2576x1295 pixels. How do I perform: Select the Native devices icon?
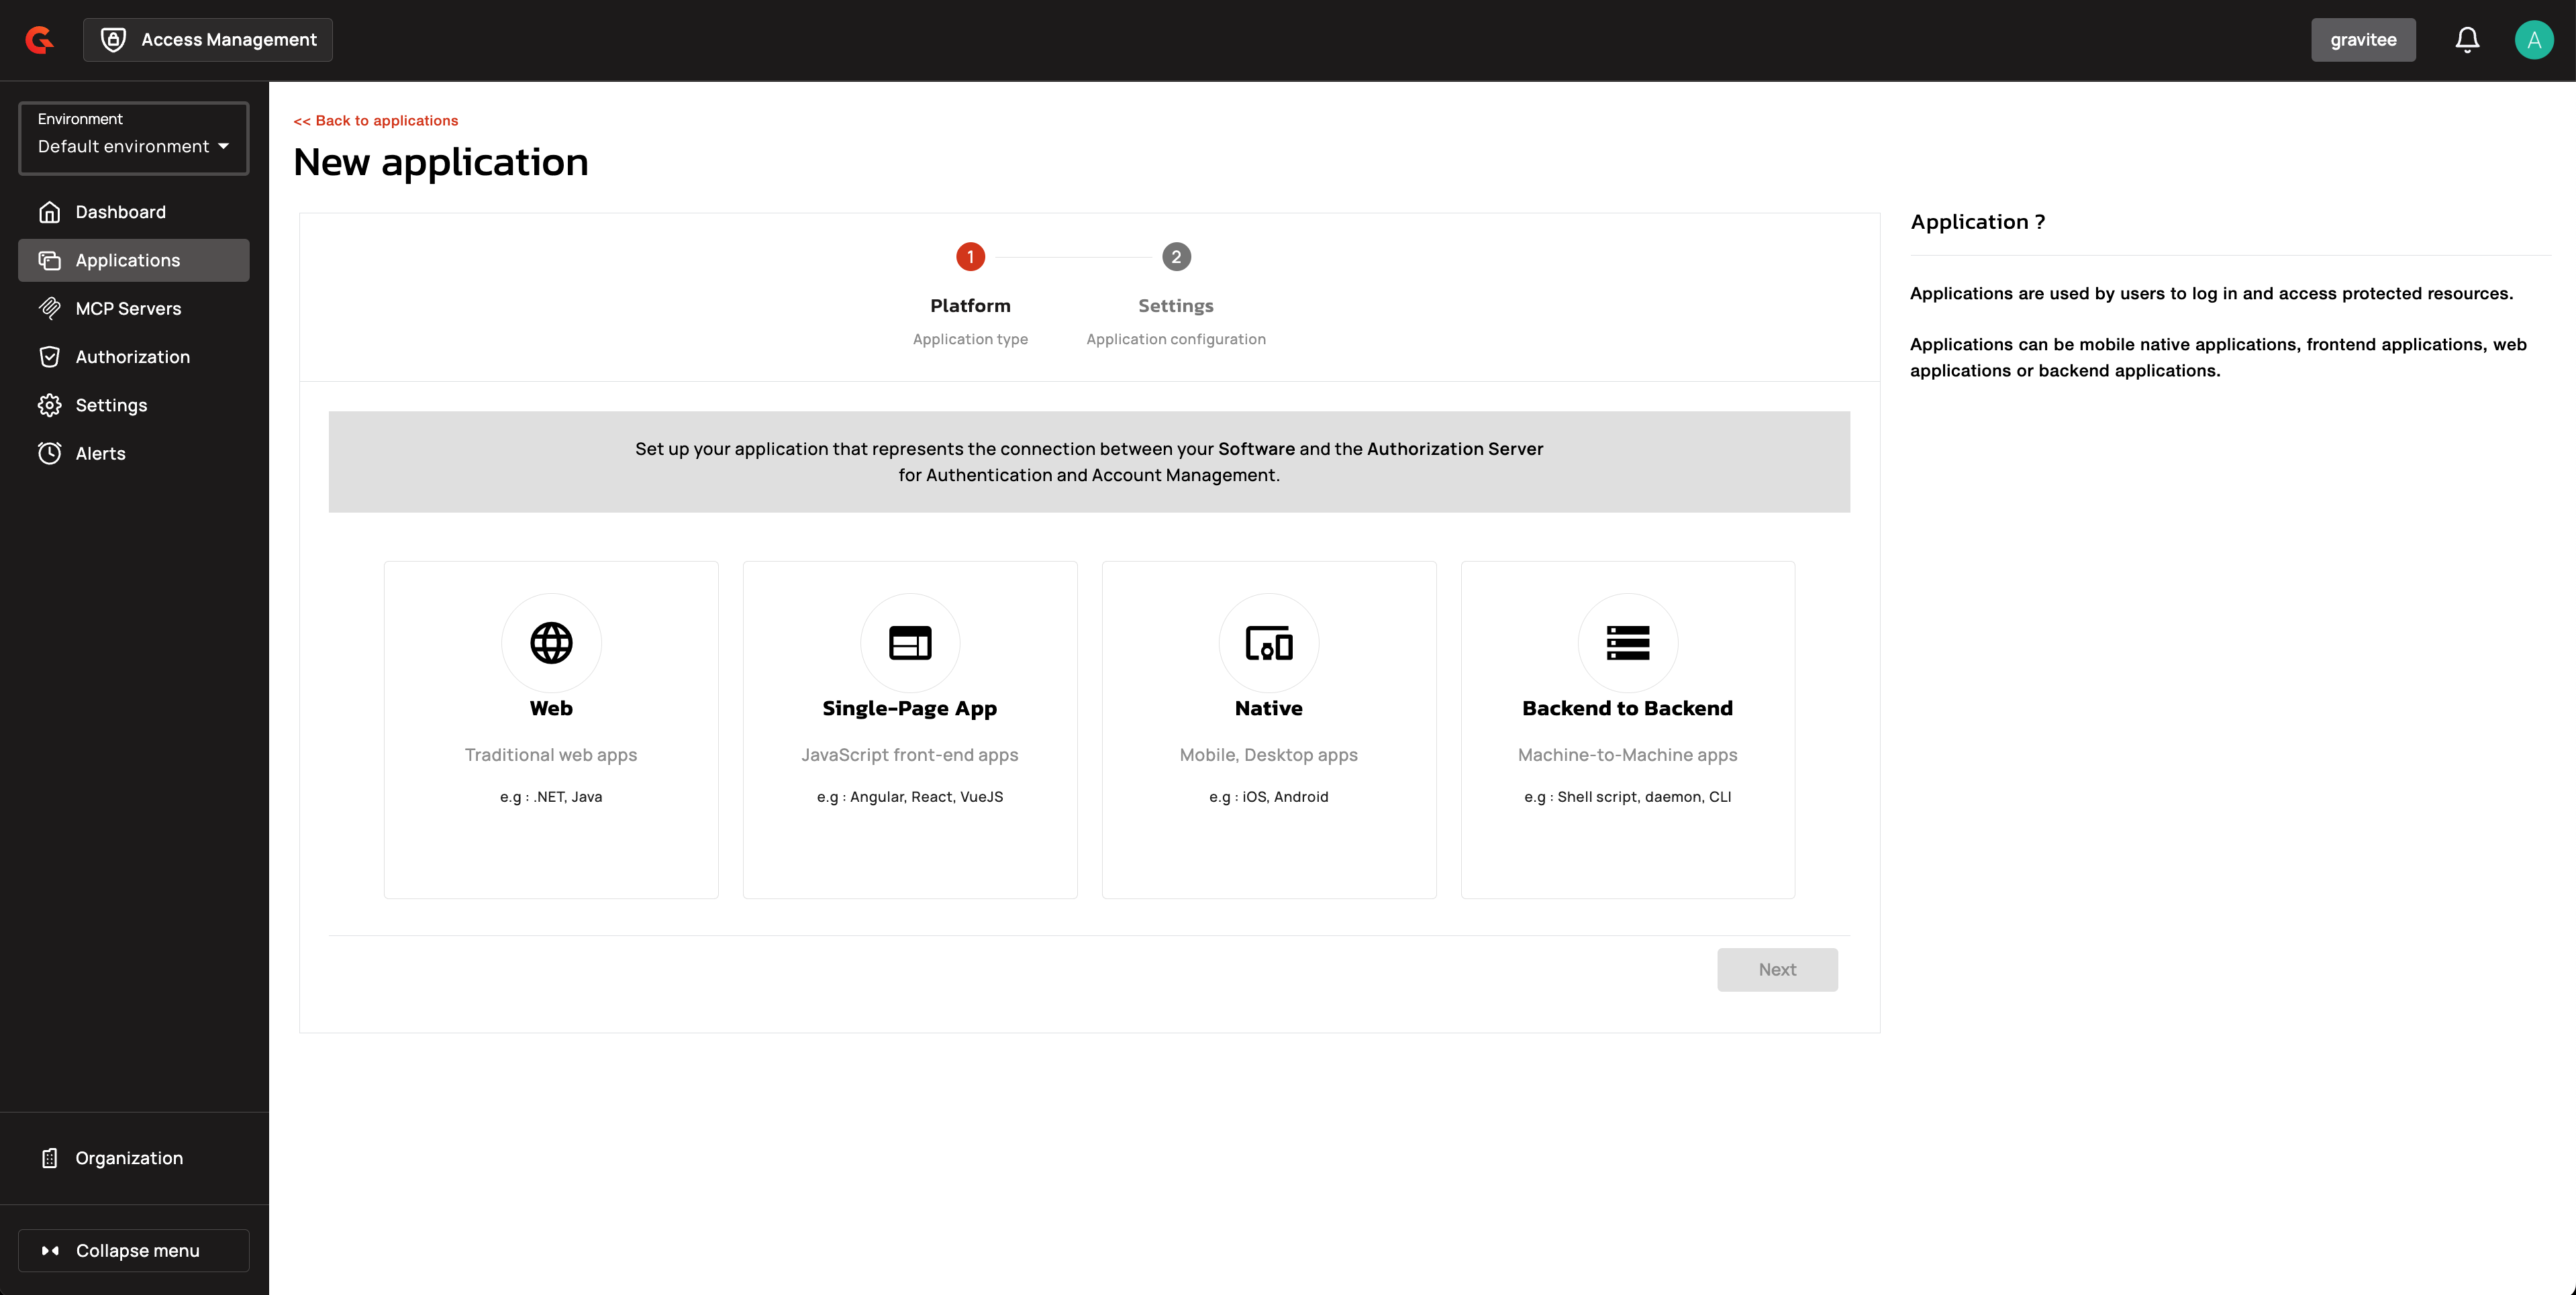(x=1268, y=643)
